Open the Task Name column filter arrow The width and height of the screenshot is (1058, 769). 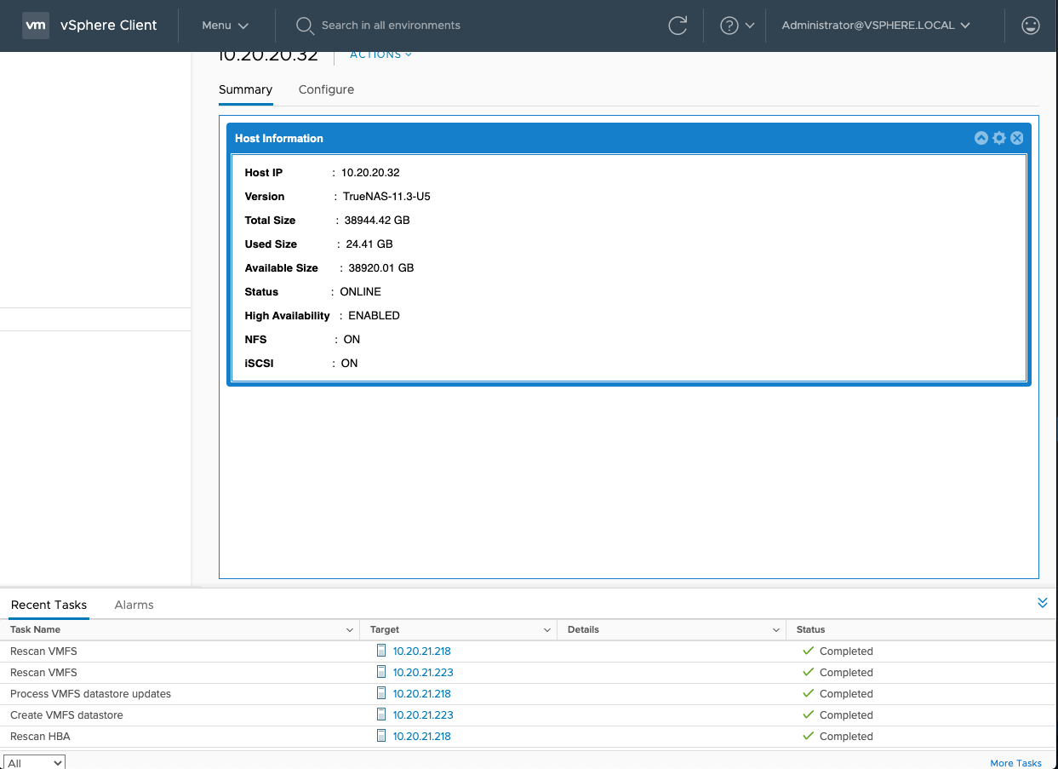click(x=350, y=630)
